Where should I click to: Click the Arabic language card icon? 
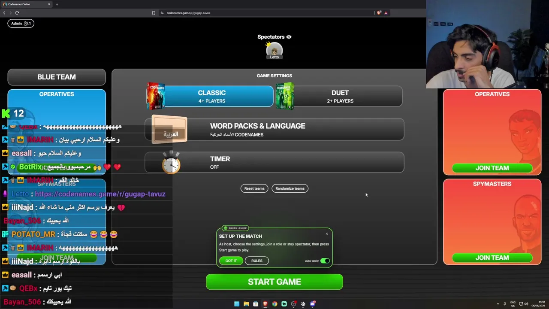[170, 130]
